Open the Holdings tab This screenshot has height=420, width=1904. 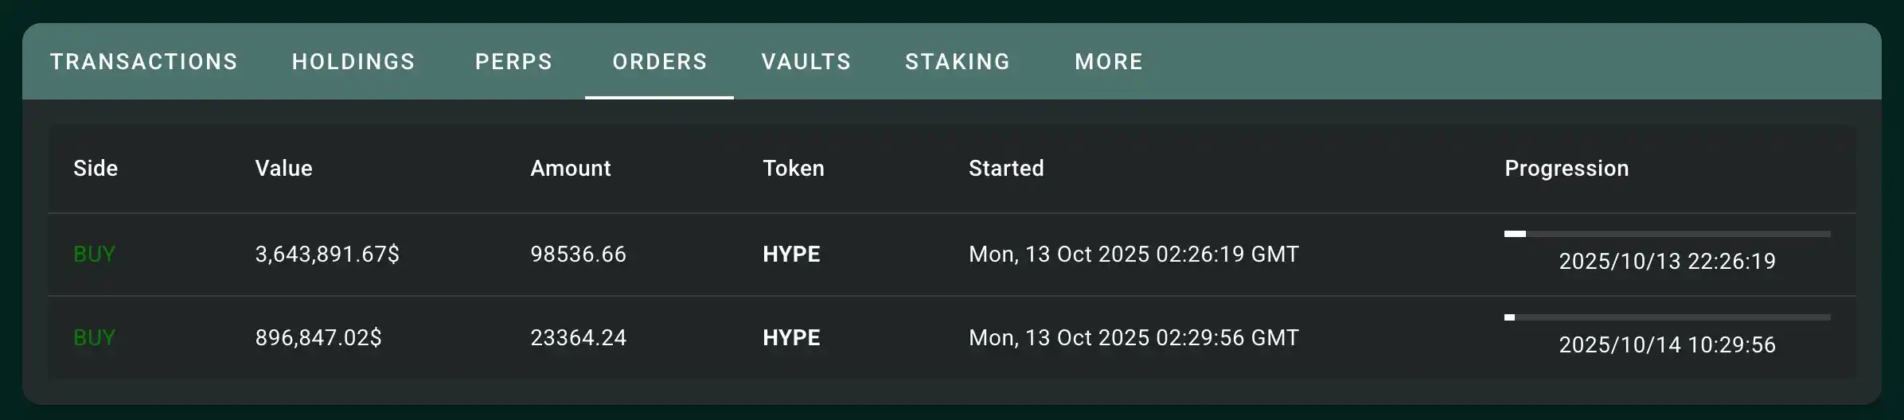point(353,62)
